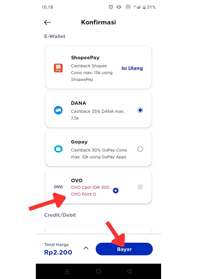This screenshot has height=279, width=197.
Task: Tap the battery indicator in status bar
Action: point(144,7)
